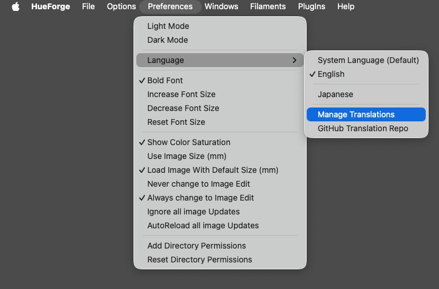Switch to Dark Mode
The width and height of the screenshot is (439, 289).
click(219, 40)
